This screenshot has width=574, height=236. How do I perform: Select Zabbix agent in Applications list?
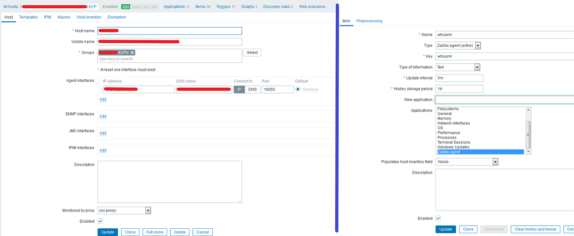point(481,152)
